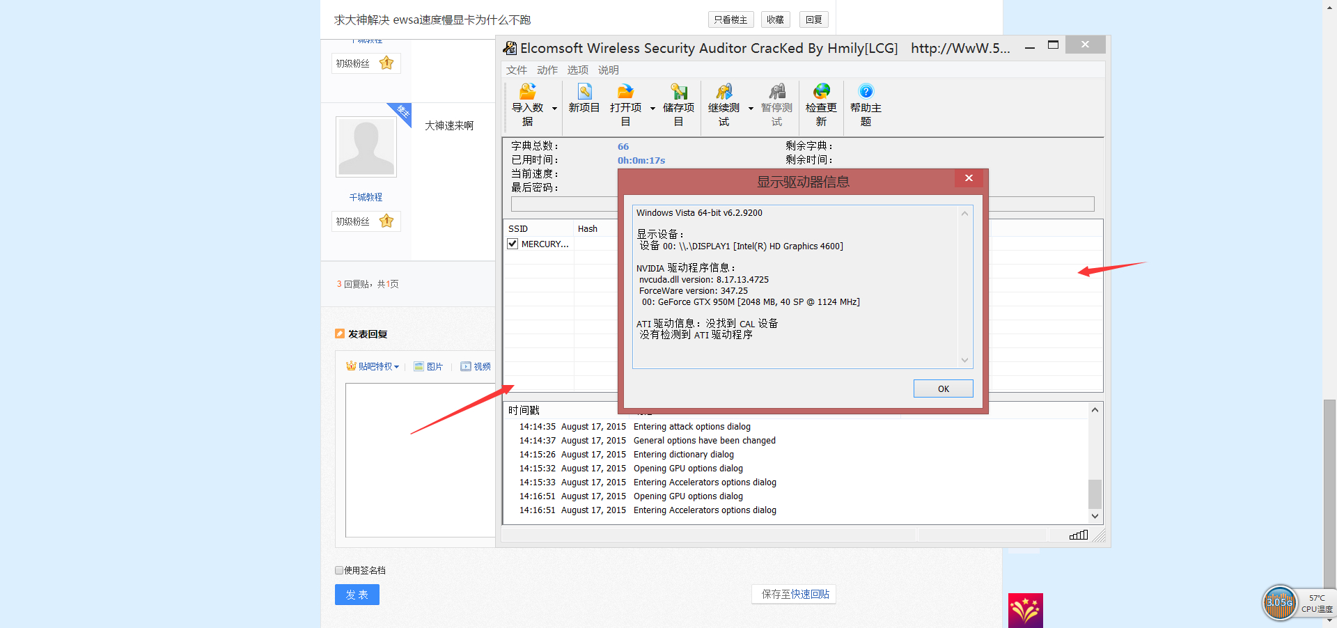Click the Pause Test (暂停测试) toolbar icon
Screen dimensions: 1337x628
pos(777,91)
